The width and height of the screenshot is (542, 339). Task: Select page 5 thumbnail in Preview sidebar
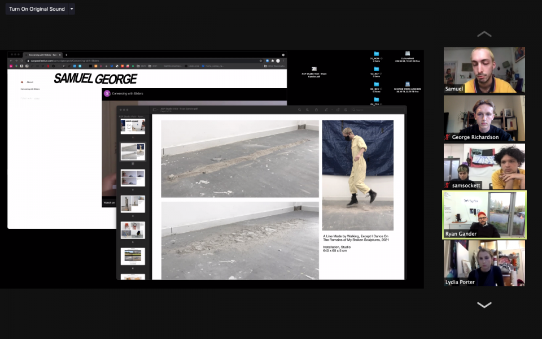(x=133, y=230)
